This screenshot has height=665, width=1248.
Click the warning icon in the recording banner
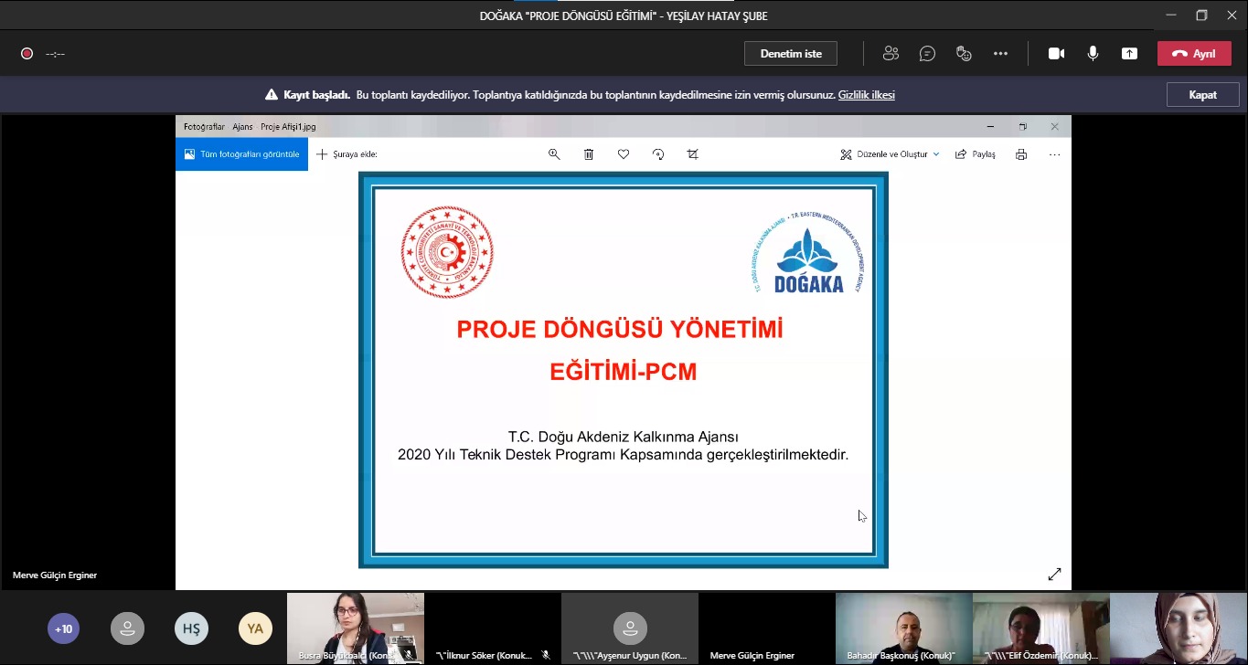click(272, 95)
